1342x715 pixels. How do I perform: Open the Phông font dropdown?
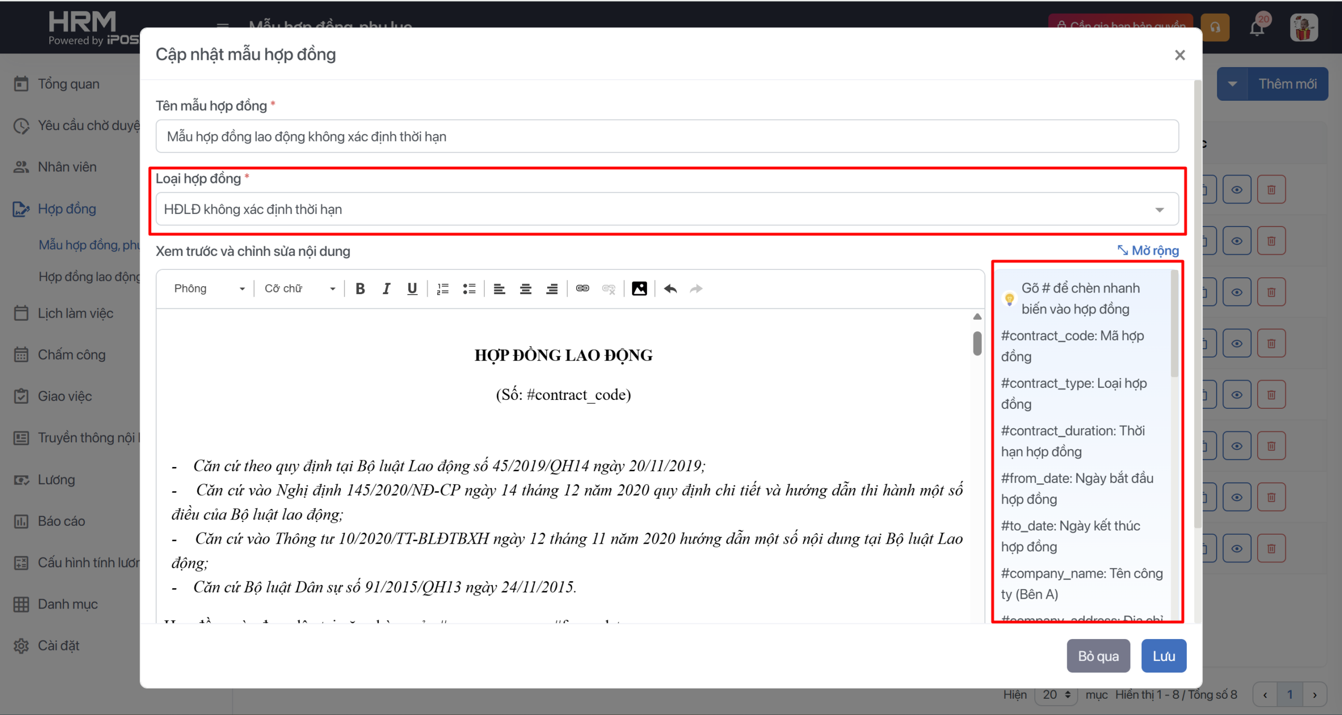(x=209, y=289)
